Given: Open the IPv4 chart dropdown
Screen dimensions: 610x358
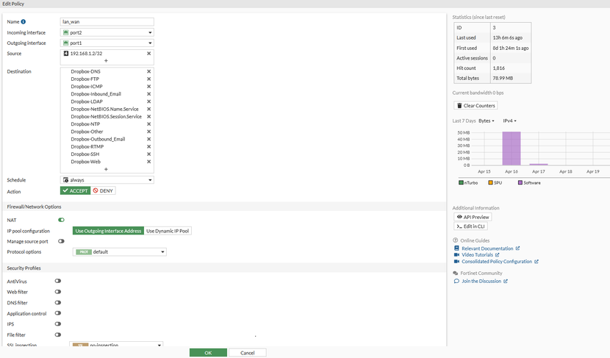Looking at the screenshot, I should click(509, 121).
